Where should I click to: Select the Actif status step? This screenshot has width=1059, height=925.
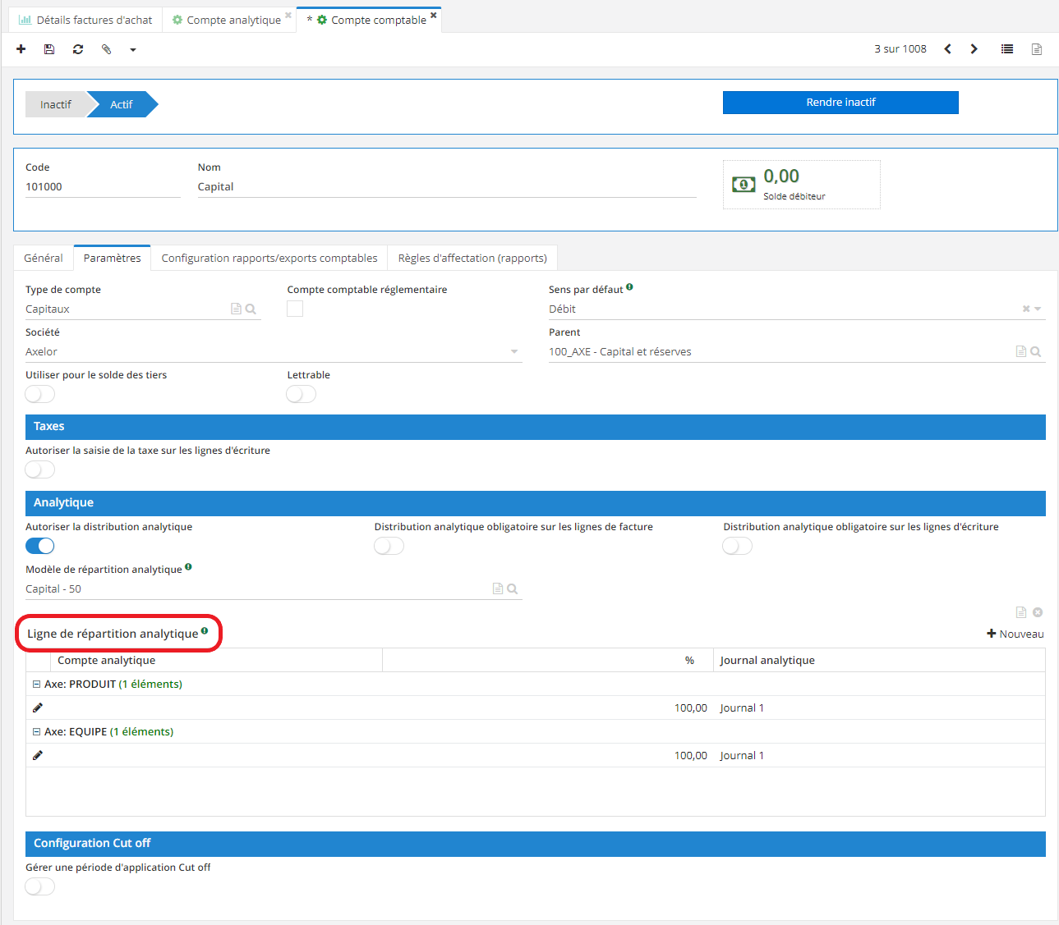pyautogui.click(x=122, y=104)
